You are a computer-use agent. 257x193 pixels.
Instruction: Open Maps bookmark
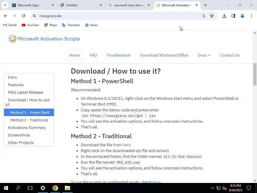50,25
